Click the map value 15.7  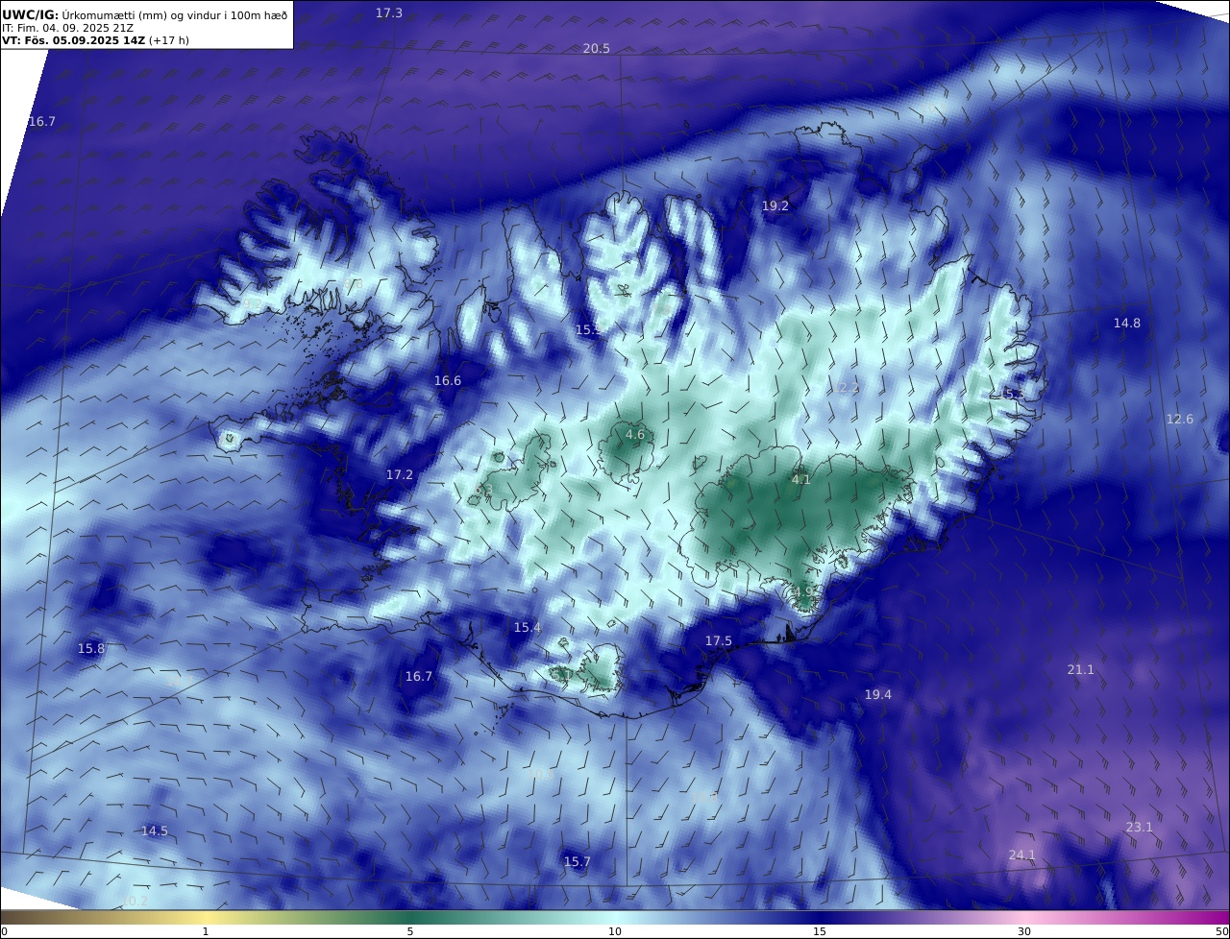(576, 861)
